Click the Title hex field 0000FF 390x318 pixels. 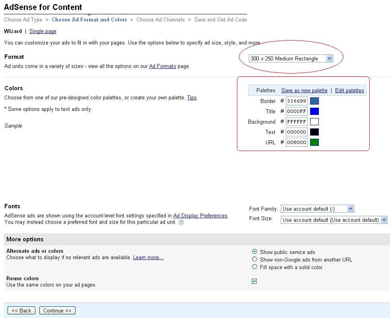297,111
